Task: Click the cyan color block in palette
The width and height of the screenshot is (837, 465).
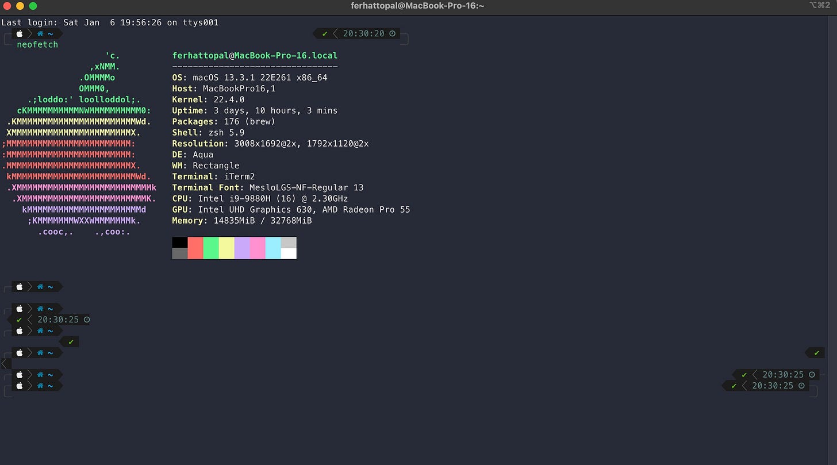Action: pos(273,248)
